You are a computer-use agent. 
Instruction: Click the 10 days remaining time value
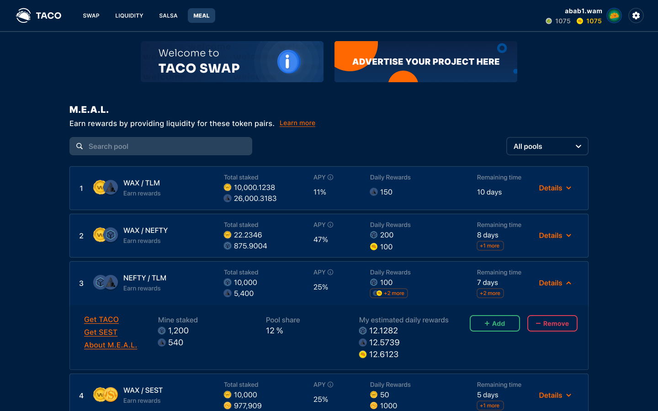point(489,192)
